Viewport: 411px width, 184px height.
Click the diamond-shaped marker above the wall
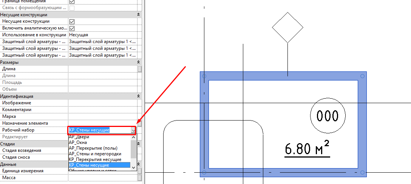pos(287,27)
